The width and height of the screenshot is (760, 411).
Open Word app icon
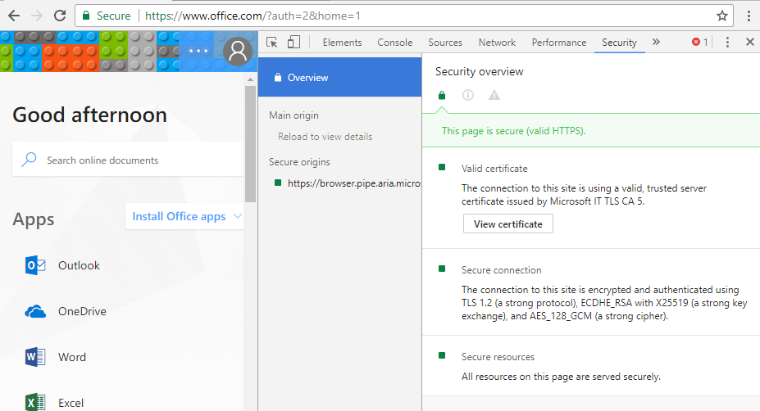pos(35,357)
